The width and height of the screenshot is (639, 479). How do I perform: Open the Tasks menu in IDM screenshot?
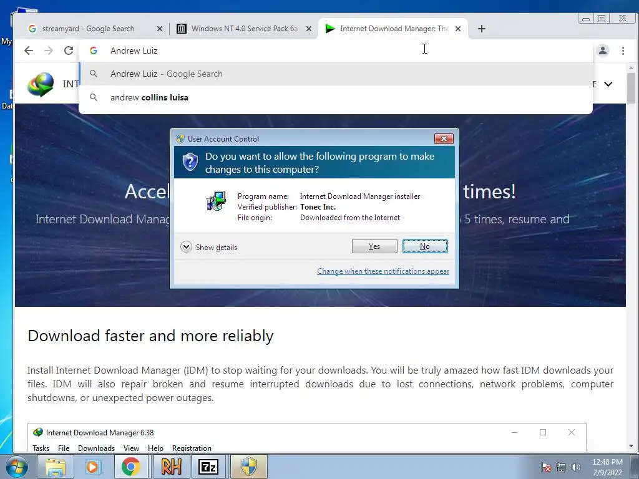(41, 448)
